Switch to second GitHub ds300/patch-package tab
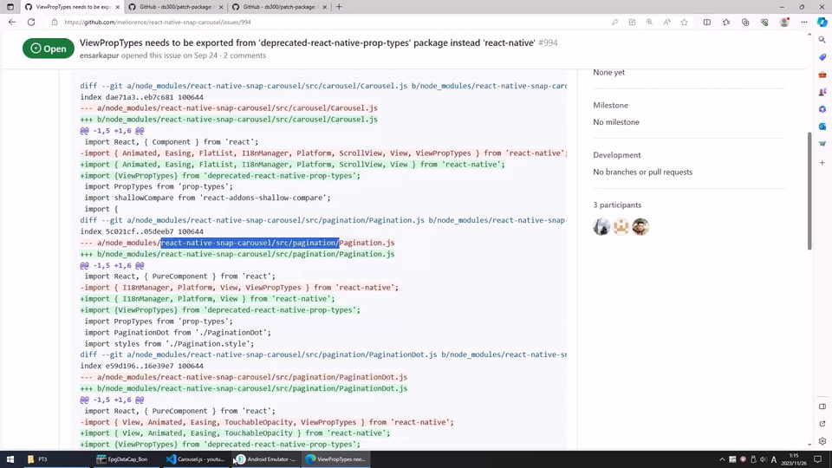Screen dimensions: 832x468 [x=279, y=7]
